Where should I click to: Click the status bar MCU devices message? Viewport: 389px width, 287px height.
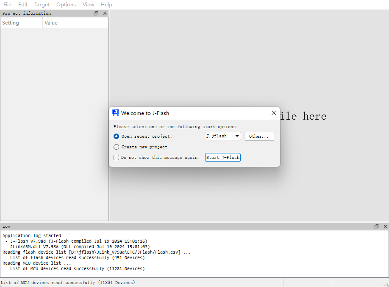pyautogui.click(x=68, y=282)
